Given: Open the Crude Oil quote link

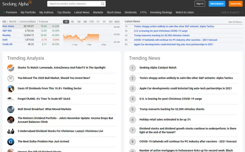Looking at the screenshot, I should (x=7, y=44).
